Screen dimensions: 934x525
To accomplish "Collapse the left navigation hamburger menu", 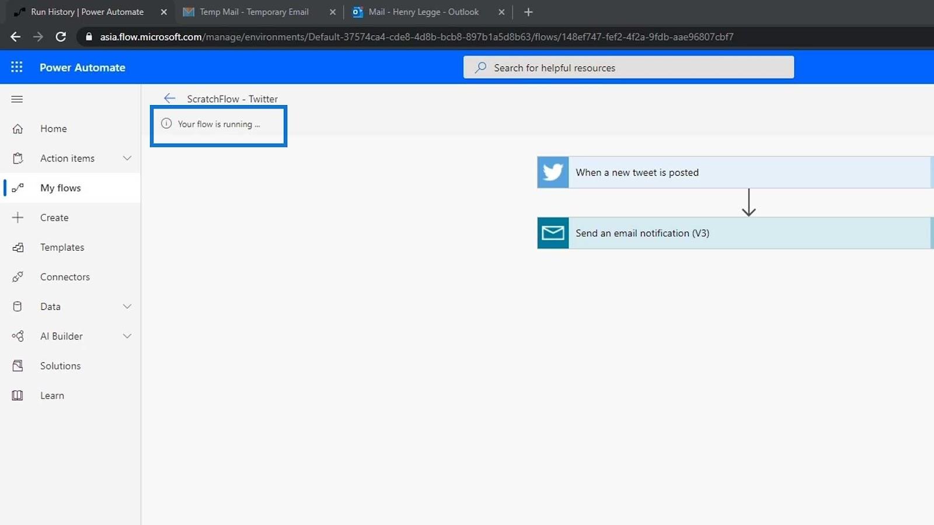I will [17, 99].
